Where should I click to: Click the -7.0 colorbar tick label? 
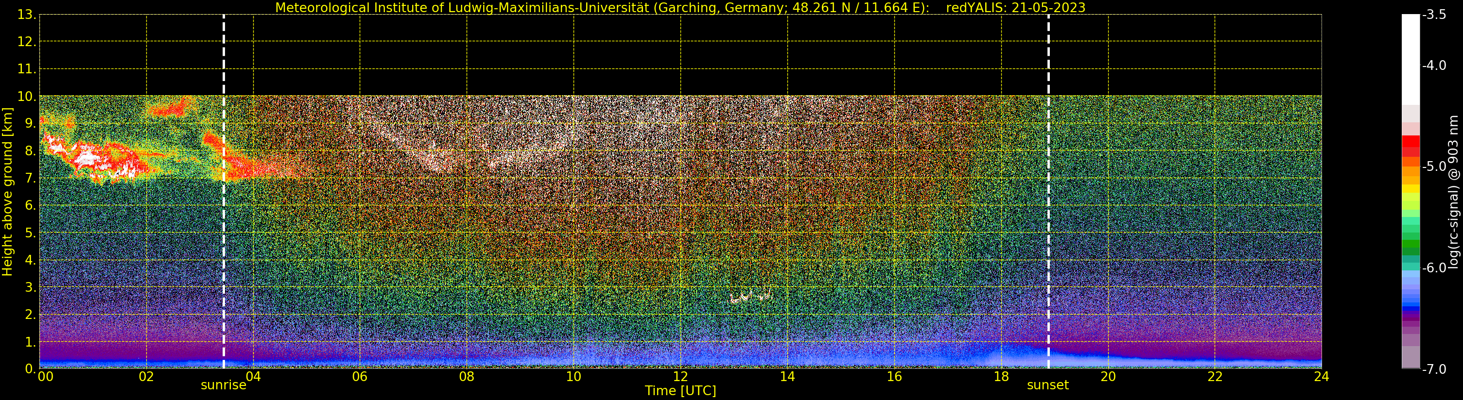(x=1434, y=369)
